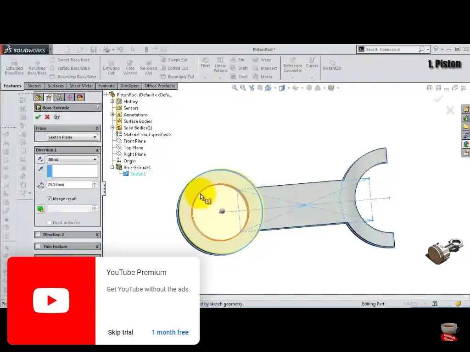The width and height of the screenshot is (470, 352).
Task: Toggle the Draft outward checkbox
Action: 50,222
